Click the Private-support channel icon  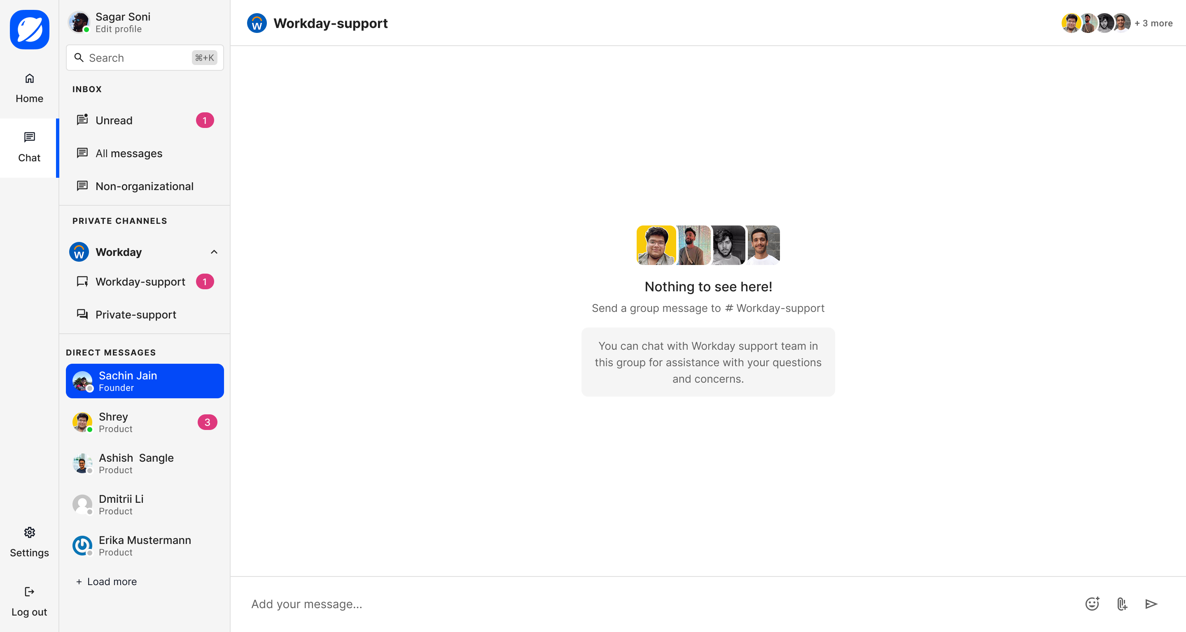[x=82, y=314]
